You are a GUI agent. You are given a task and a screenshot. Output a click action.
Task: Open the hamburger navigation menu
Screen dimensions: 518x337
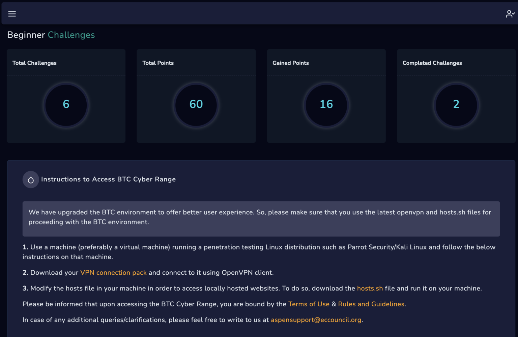click(x=12, y=14)
